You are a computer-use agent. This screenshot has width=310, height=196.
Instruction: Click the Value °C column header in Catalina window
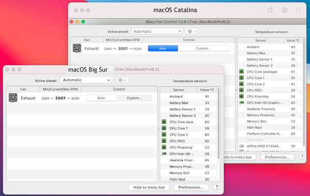(293, 40)
